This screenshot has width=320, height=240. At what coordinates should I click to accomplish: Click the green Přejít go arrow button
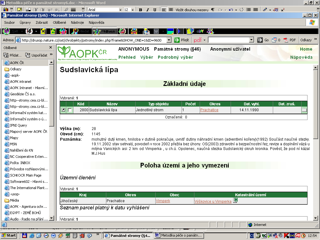pos(177,40)
